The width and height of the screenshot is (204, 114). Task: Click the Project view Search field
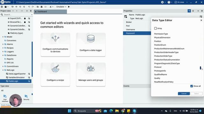pos(17,15)
